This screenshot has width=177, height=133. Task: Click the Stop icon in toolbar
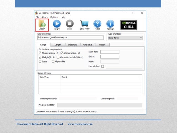click(x=69, y=24)
